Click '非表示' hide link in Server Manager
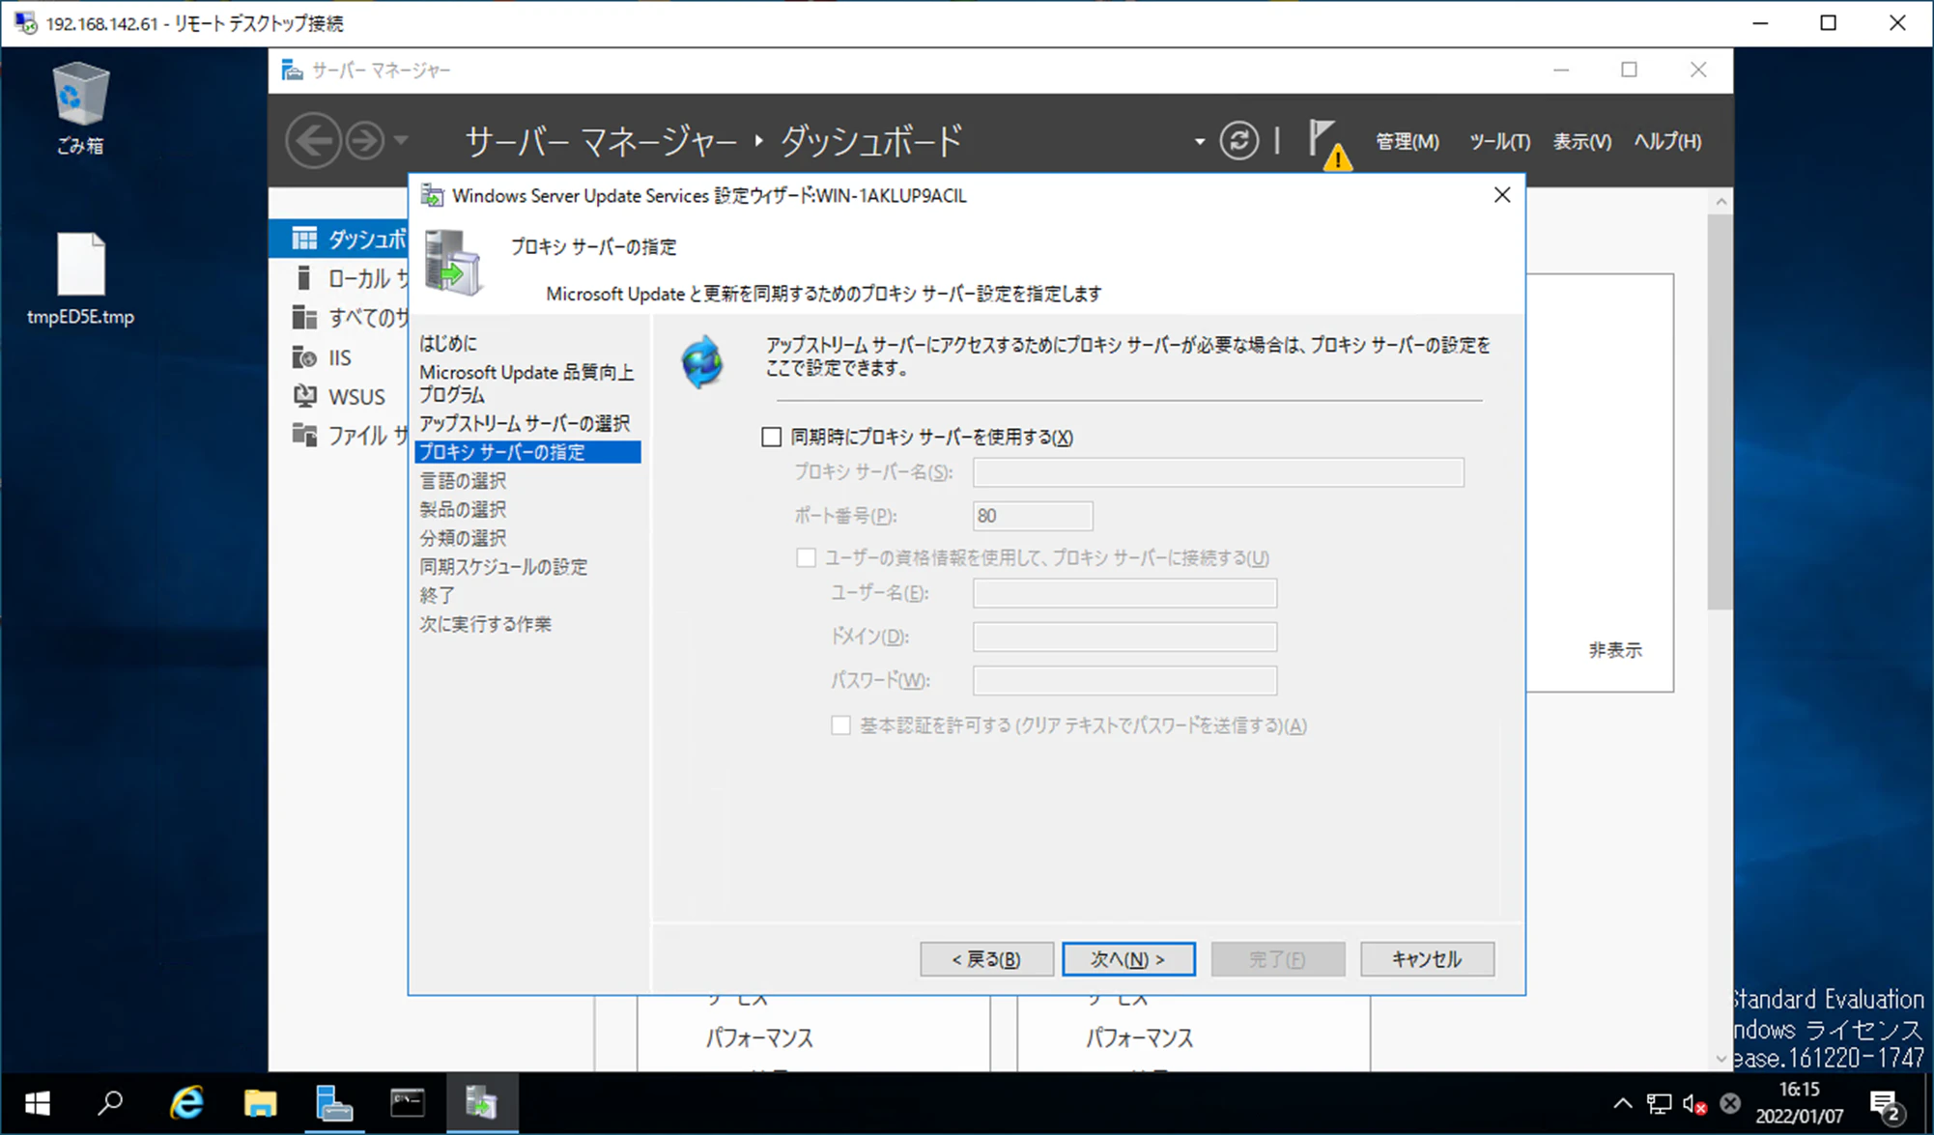 [x=1615, y=650]
